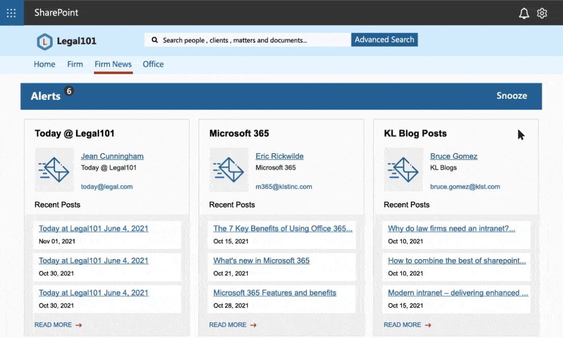
Task: Open What's new in Microsoft 365 post
Action: point(262,261)
